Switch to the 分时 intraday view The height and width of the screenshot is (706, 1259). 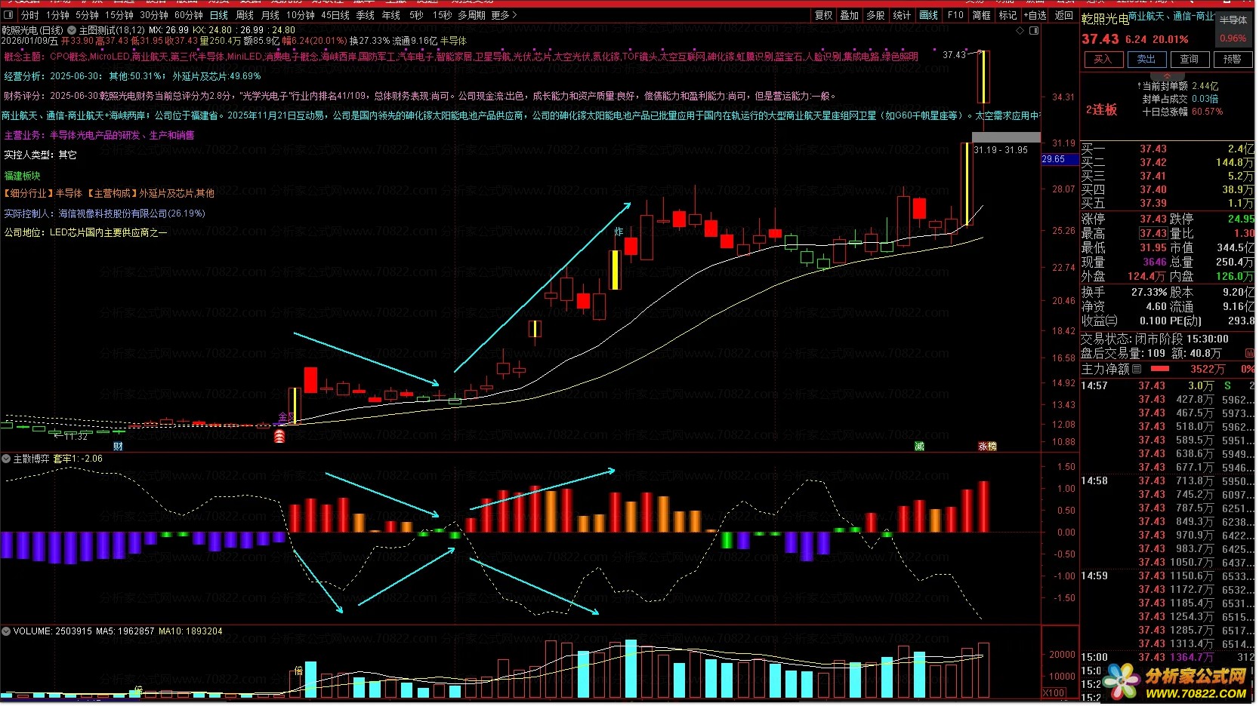29,15
